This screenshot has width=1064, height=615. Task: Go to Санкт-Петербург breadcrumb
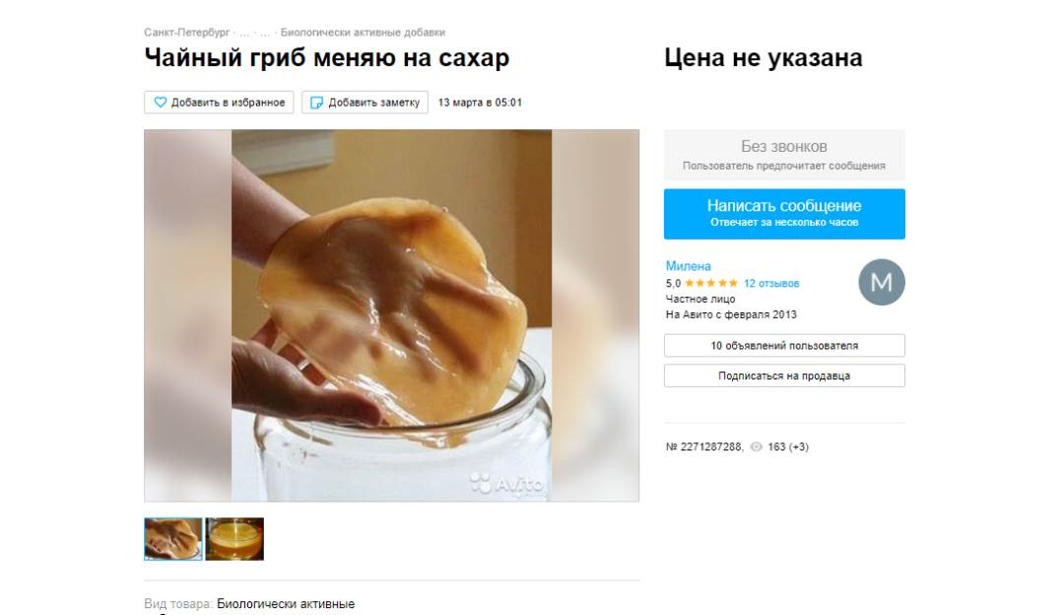[x=186, y=32]
